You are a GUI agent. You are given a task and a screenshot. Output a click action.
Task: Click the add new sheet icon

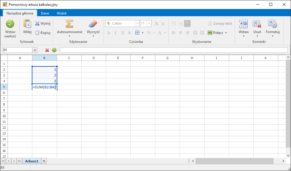click(44, 161)
